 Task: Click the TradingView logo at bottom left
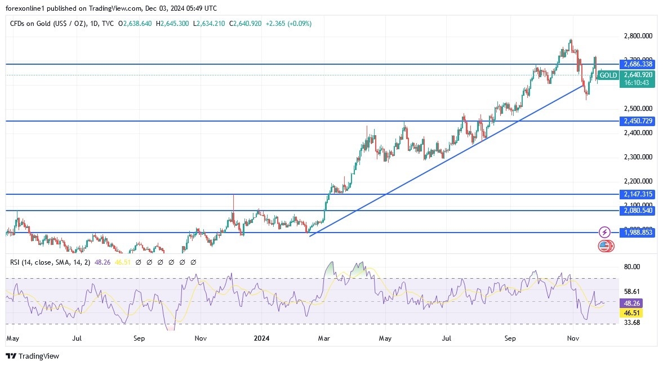click(x=32, y=356)
